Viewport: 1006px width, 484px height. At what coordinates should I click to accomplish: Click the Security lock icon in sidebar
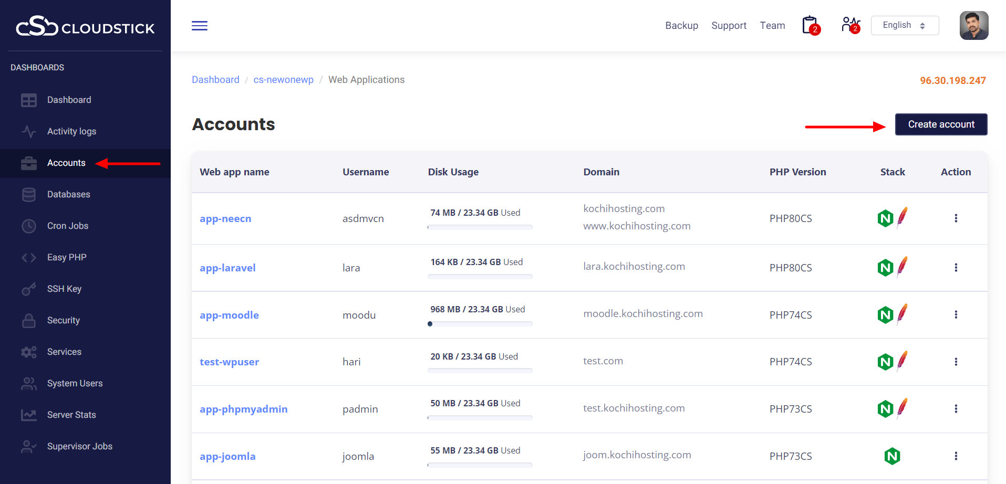pos(29,321)
